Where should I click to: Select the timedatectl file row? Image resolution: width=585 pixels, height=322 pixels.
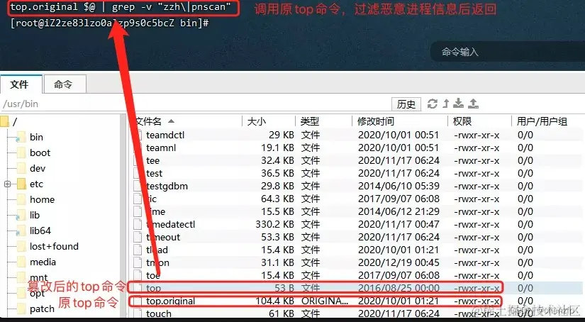(x=356, y=224)
